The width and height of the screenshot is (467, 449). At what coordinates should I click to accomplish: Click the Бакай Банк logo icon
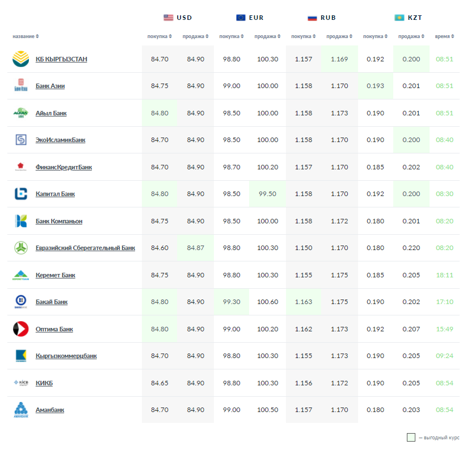20,302
